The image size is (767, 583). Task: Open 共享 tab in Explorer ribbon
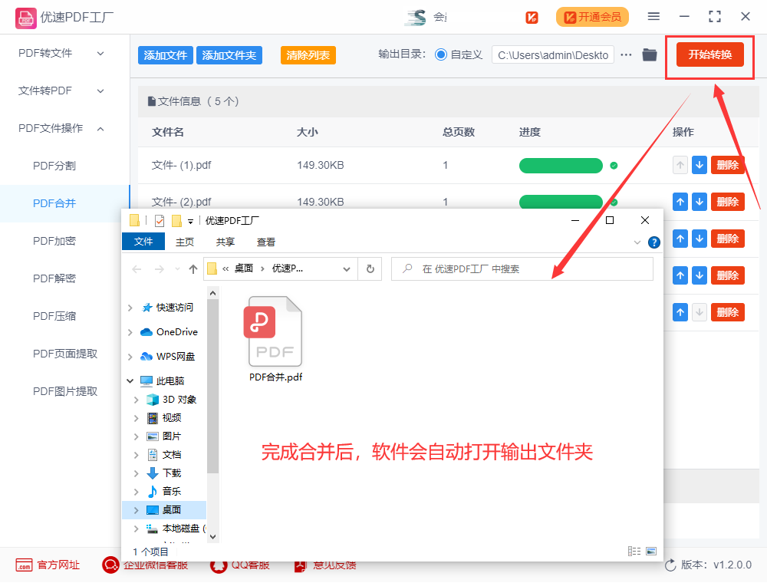225,242
